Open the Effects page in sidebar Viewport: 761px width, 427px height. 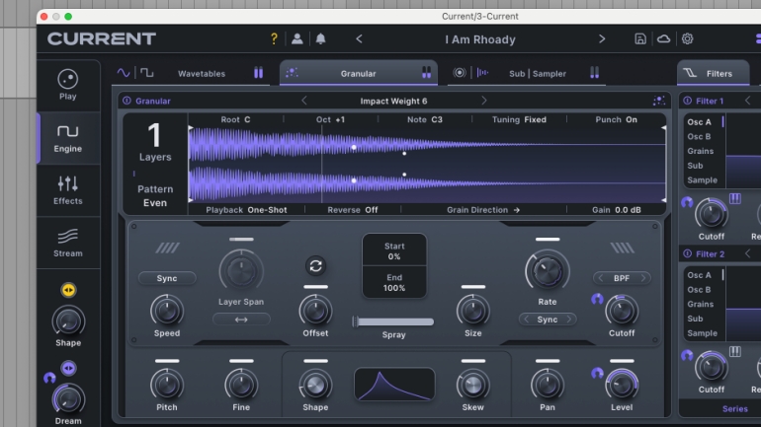click(68, 190)
